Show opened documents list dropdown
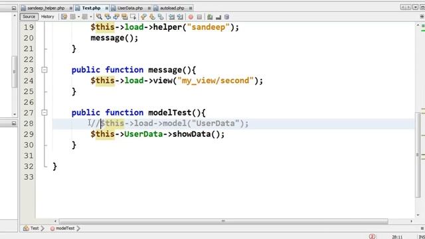The height and width of the screenshot is (239, 425). coord(415,7)
